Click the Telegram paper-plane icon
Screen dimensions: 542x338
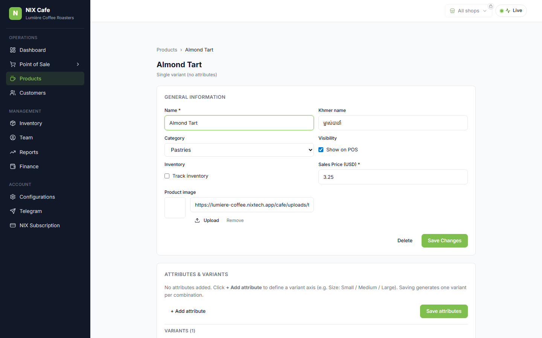click(x=13, y=211)
